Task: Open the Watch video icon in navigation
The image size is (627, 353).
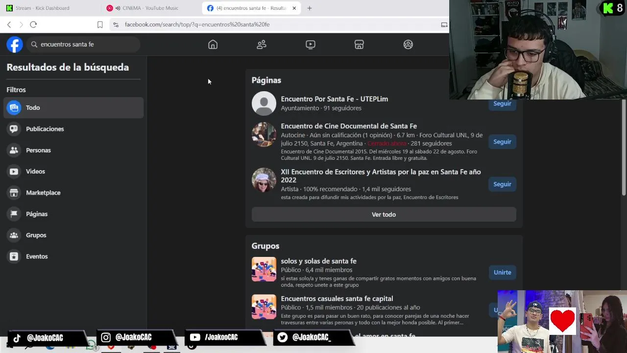Action: (311, 45)
